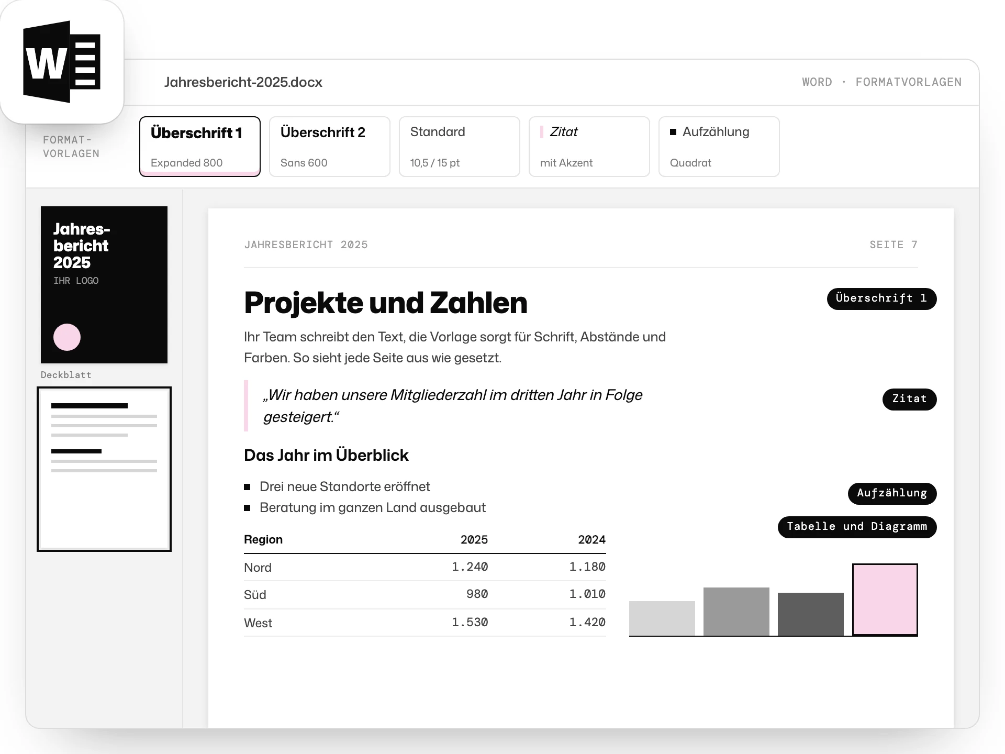
Task: Click the Süd row label
Action: coord(255,595)
